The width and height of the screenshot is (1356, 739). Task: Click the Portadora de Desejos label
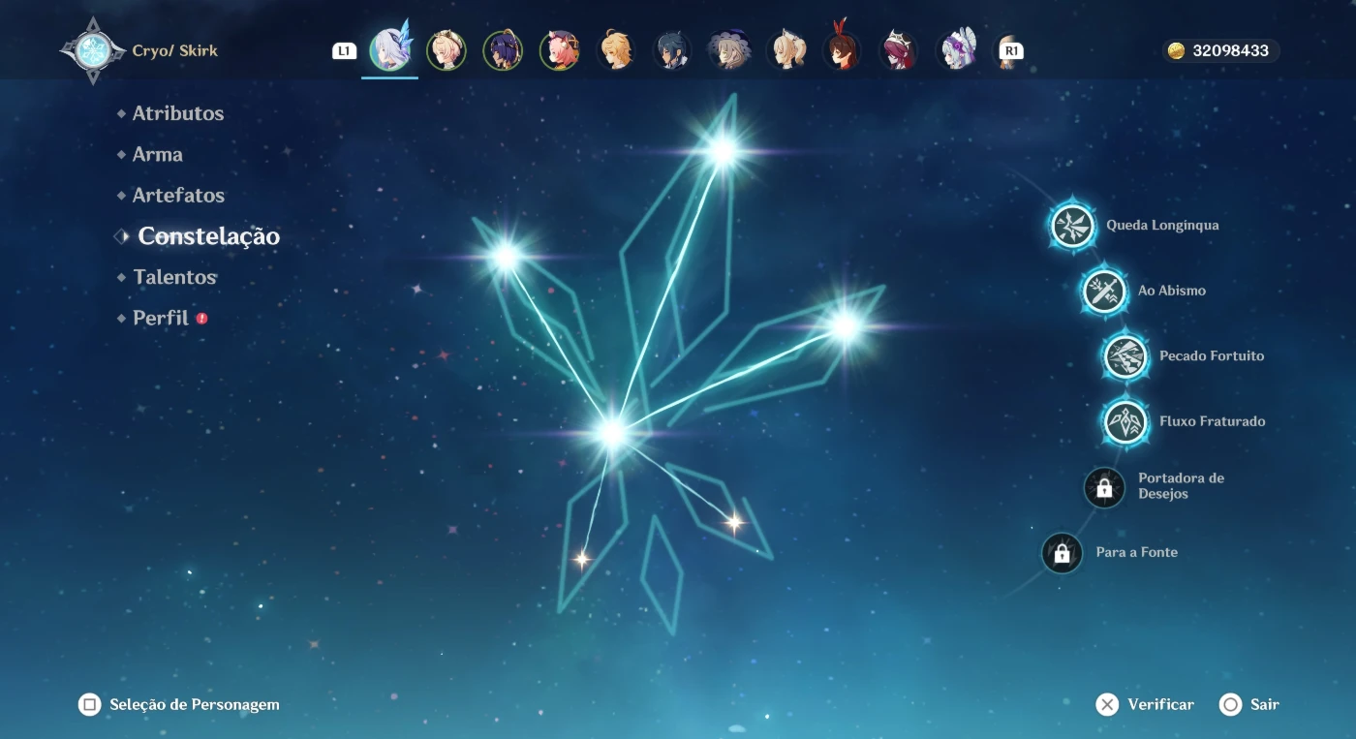[x=1181, y=486]
